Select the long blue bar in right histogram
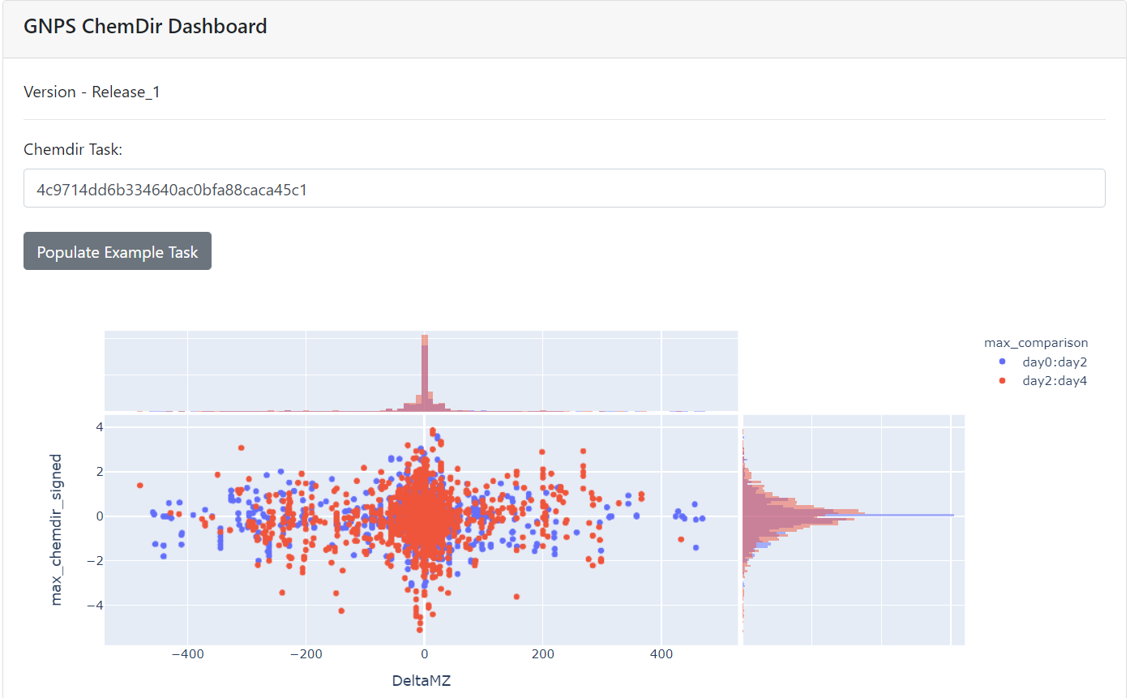1130x698 pixels. coord(849,516)
